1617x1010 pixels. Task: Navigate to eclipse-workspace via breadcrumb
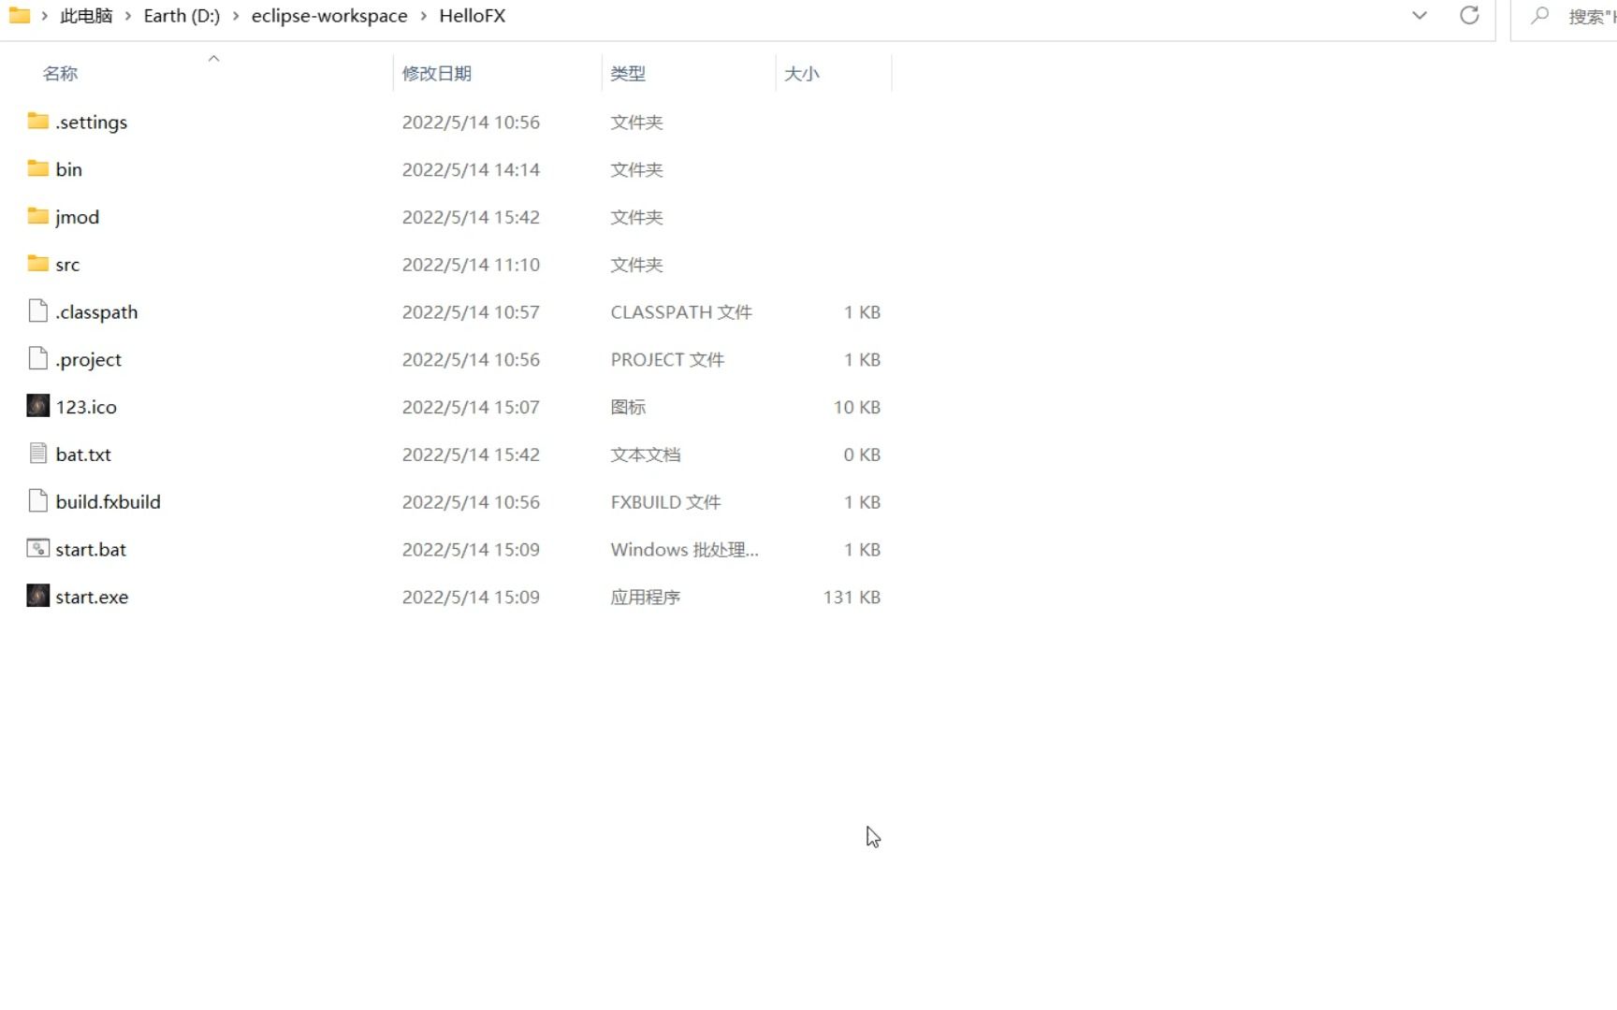(x=329, y=16)
